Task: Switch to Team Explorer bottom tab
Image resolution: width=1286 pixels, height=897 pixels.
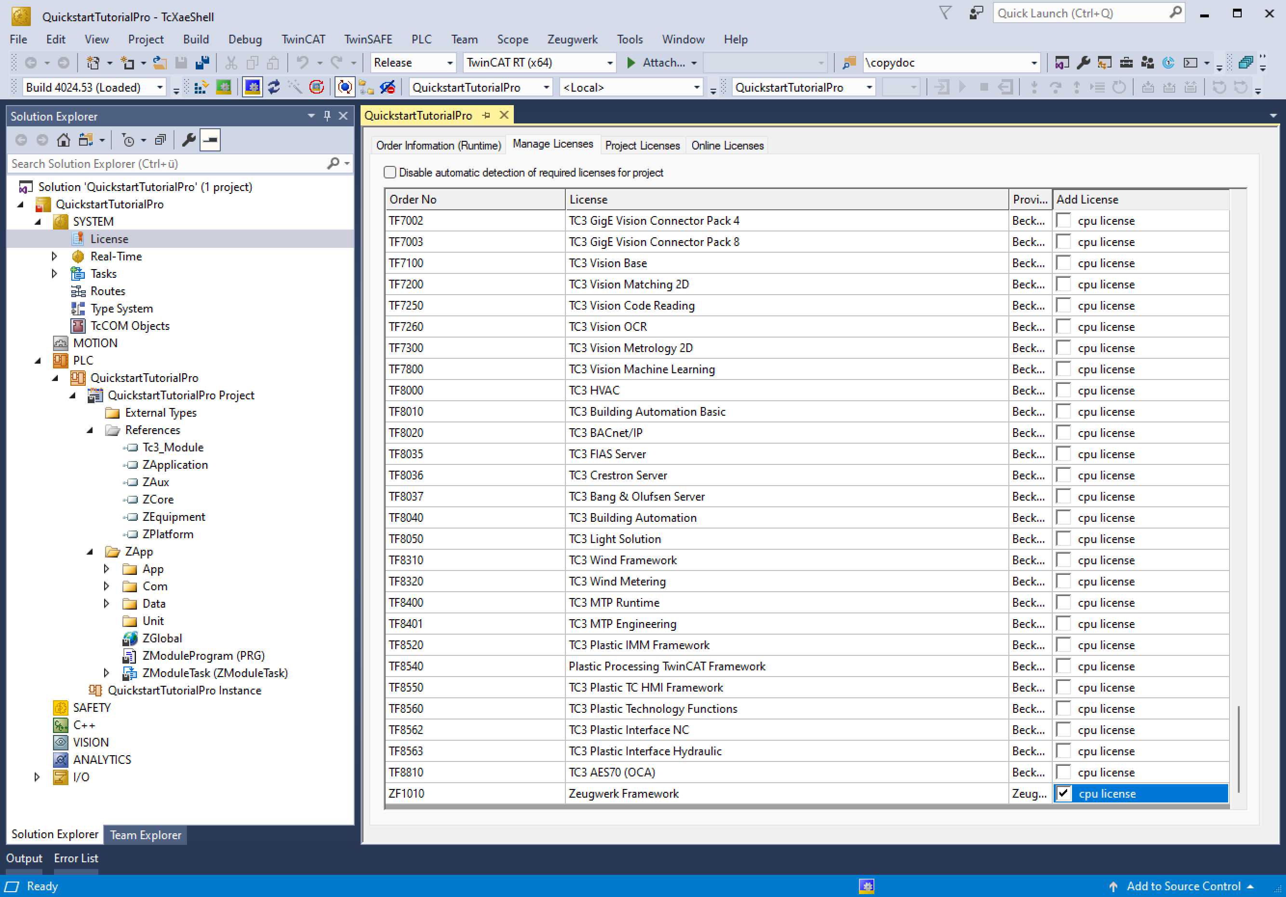Action: [146, 834]
